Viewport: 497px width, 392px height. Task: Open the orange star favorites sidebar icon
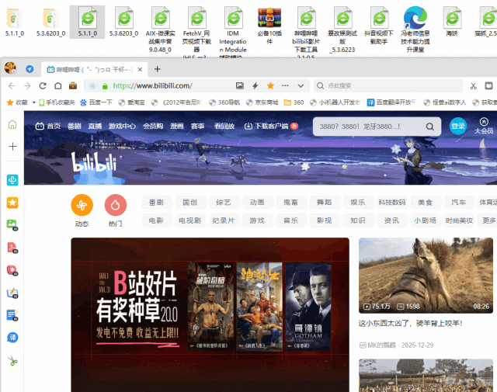(x=12, y=203)
